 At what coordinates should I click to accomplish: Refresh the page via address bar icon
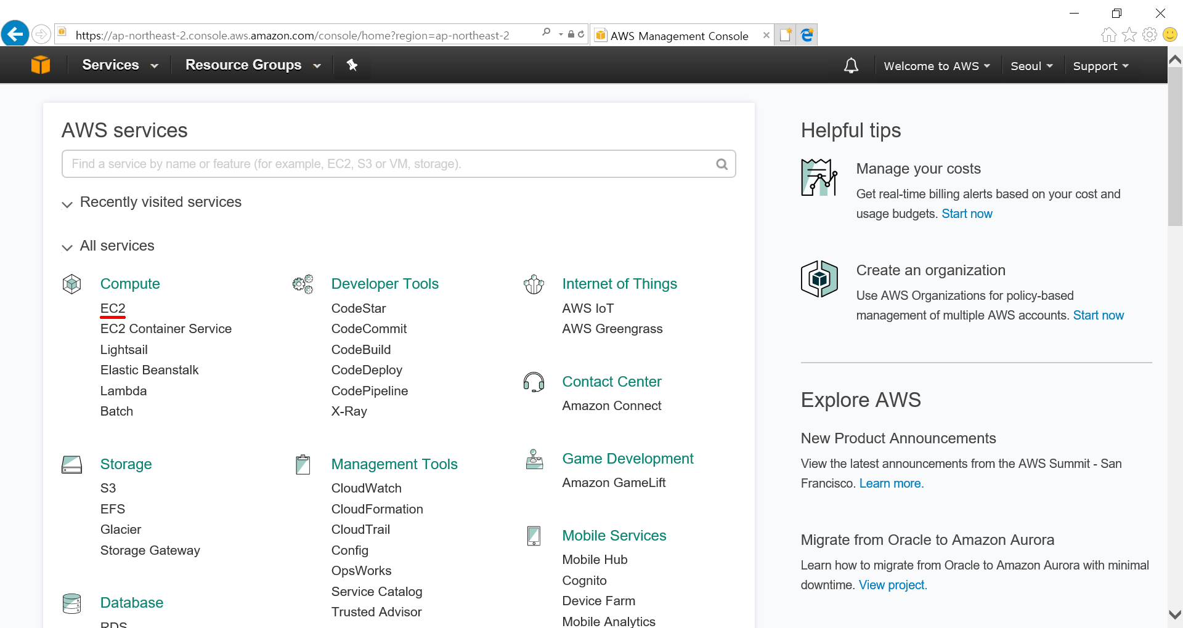pyautogui.click(x=581, y=34)
